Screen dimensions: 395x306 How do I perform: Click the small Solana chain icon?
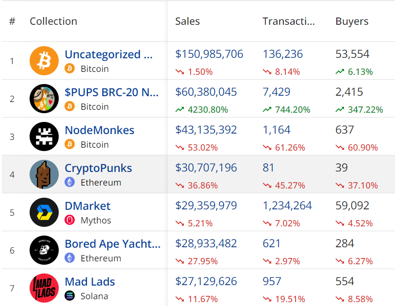pyautogui.click(x=70, y=296)
